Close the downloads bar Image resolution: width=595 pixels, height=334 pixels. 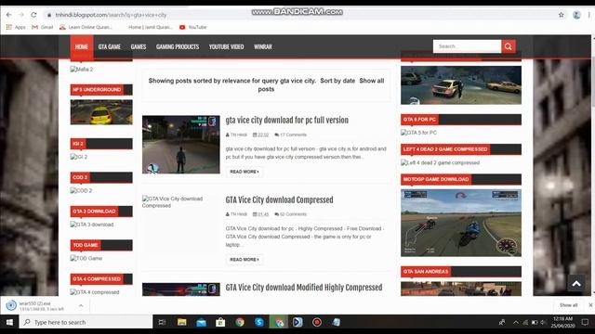590,305
